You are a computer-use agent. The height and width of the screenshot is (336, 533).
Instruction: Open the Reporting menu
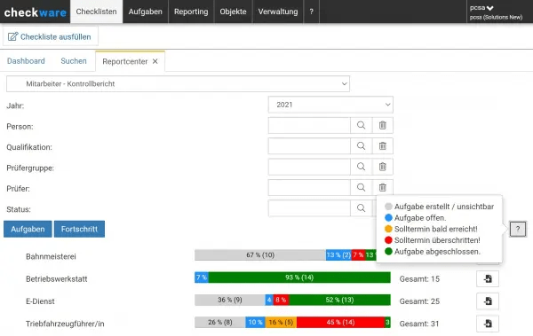click(191, 12)
